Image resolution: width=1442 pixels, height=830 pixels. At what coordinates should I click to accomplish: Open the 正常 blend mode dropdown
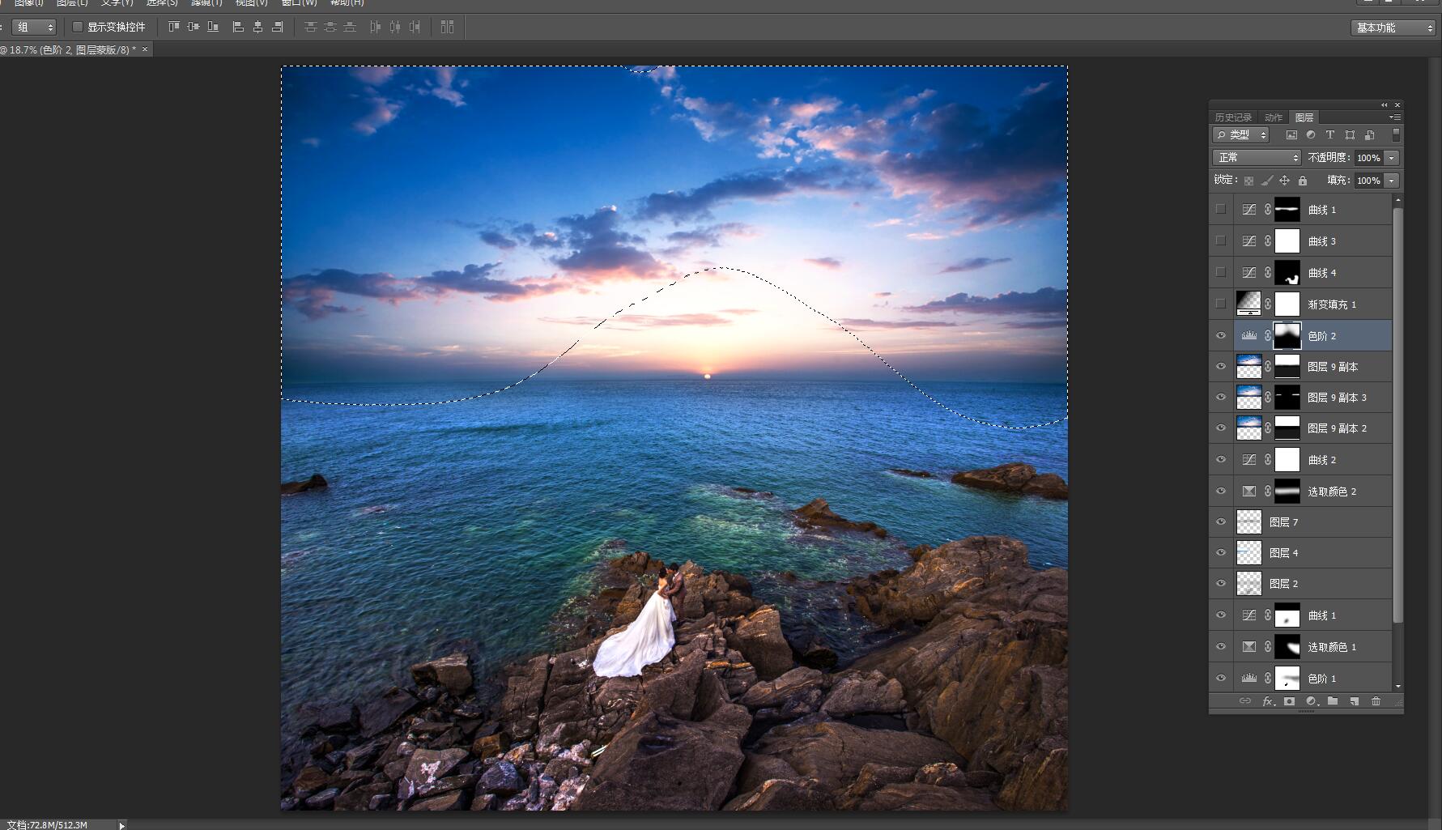[x=1256, y=158]
